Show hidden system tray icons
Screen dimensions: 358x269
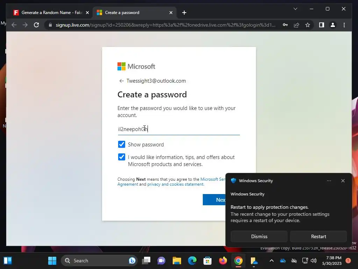tap(271, 261)
